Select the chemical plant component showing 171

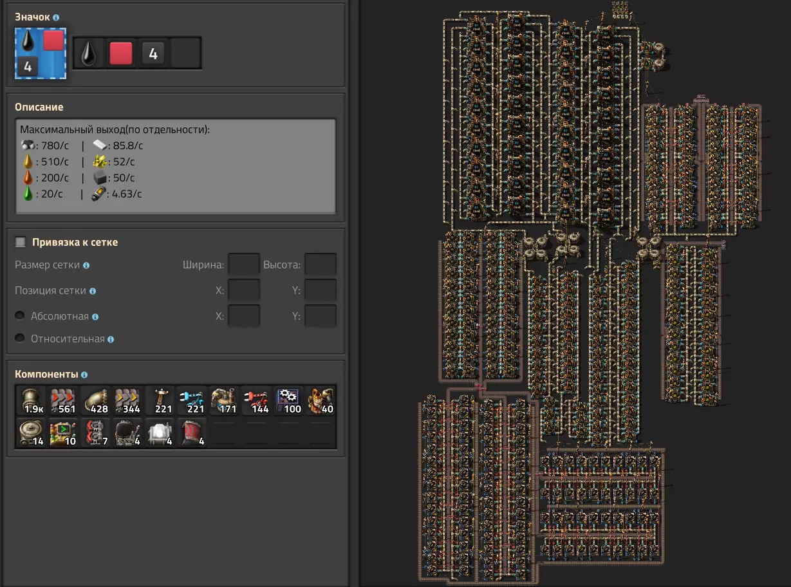coord(224,400)
